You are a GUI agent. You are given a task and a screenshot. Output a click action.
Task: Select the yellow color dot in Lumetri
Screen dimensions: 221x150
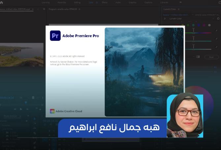point(183,25)
